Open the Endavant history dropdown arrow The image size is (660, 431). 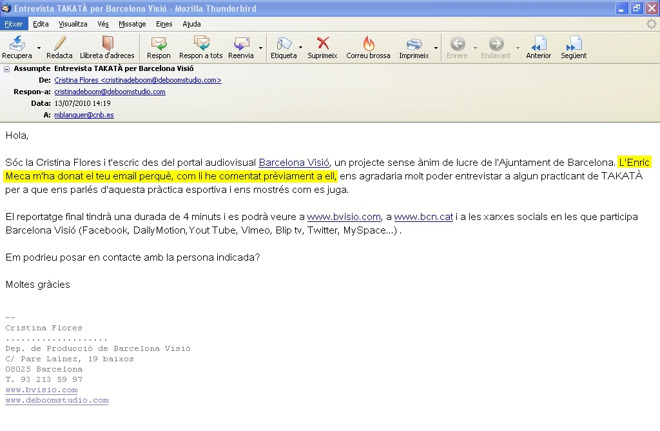coord(518,48)
